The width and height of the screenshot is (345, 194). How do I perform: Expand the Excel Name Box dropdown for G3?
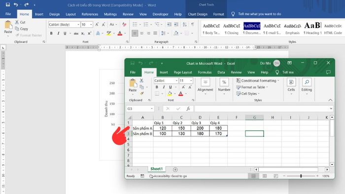[x=152, y=109]
